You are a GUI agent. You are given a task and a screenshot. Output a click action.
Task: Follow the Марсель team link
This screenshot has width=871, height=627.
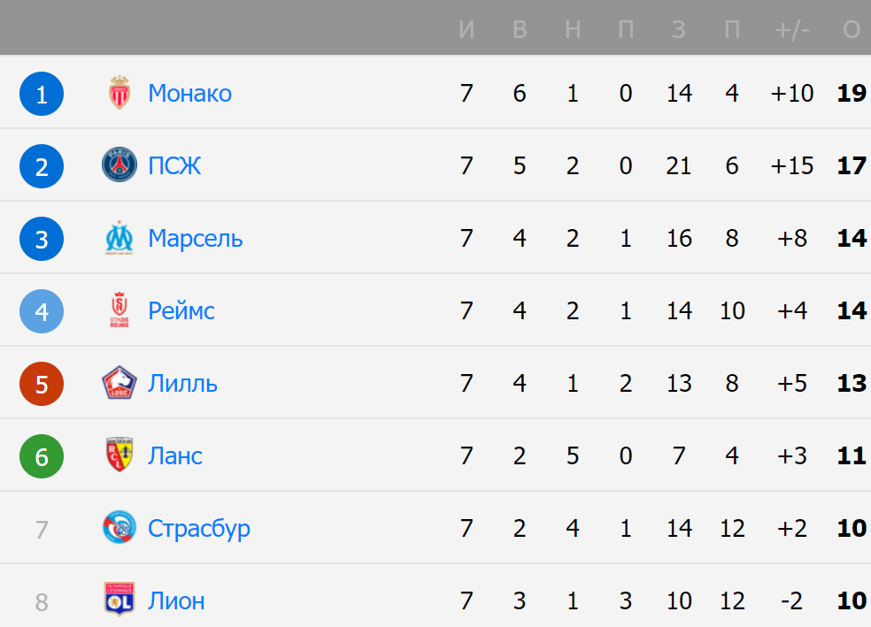click(196, 239)
